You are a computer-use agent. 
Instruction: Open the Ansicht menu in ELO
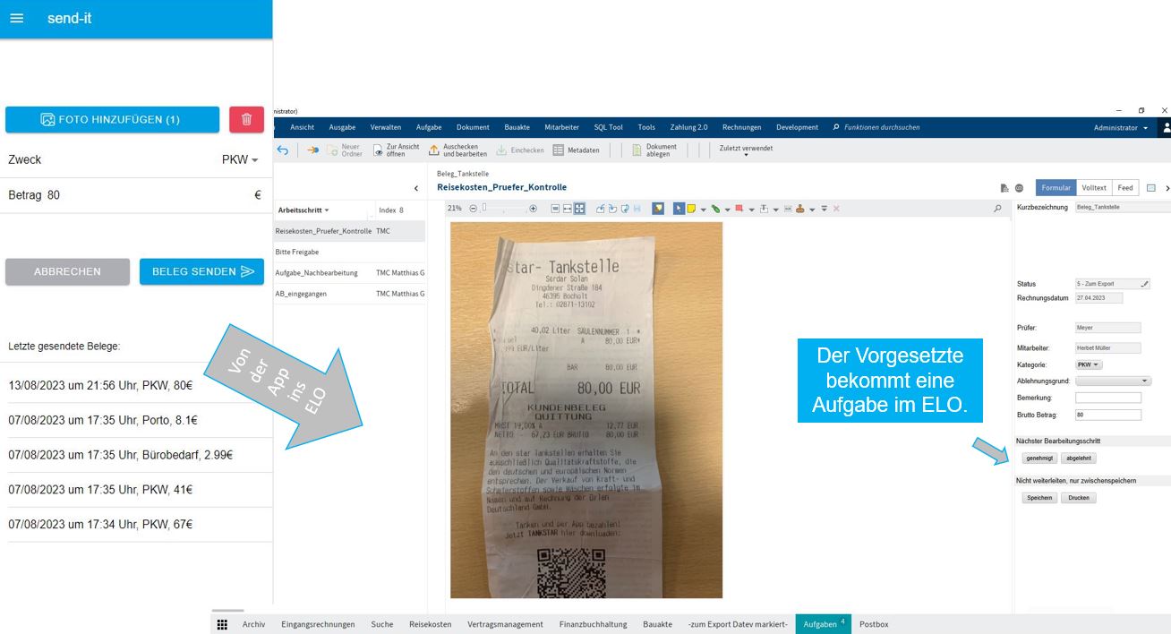(x=302, y=127)
